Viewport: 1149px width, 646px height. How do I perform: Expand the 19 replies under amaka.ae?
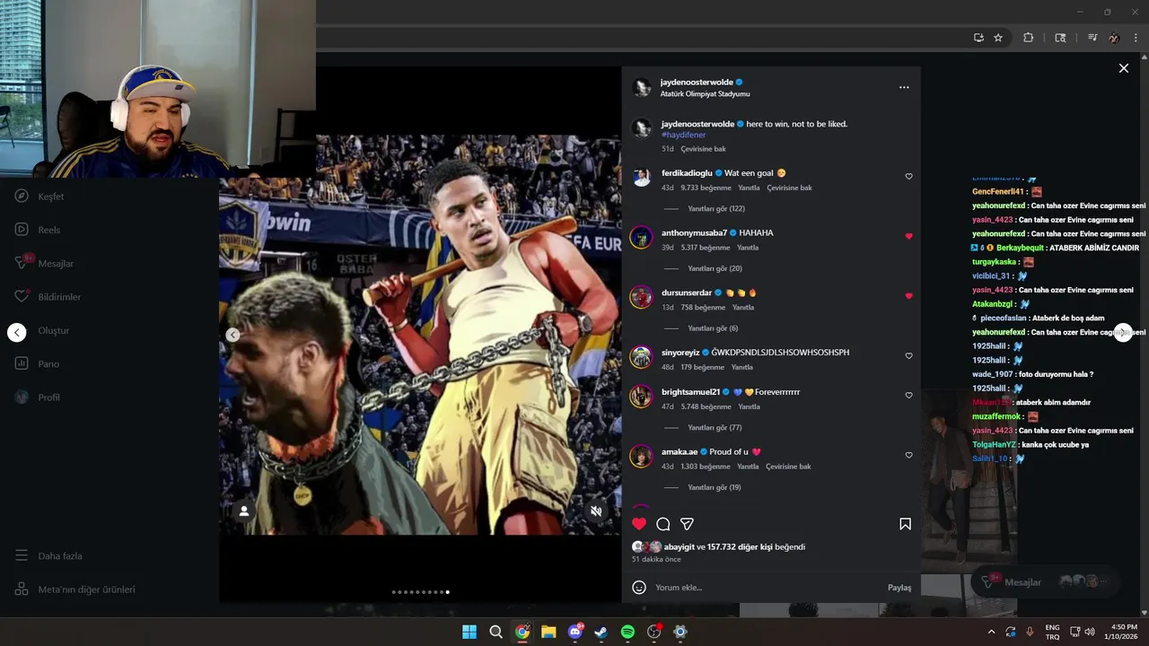714,487
